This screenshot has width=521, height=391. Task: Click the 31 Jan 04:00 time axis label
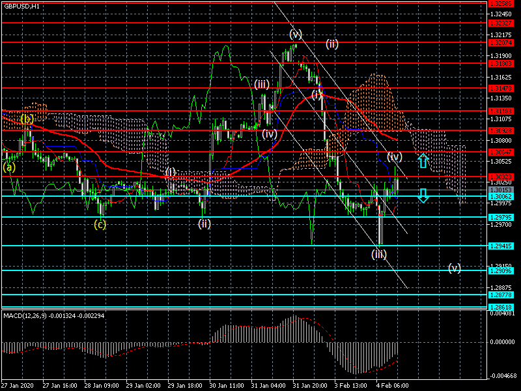click(268, 386)
